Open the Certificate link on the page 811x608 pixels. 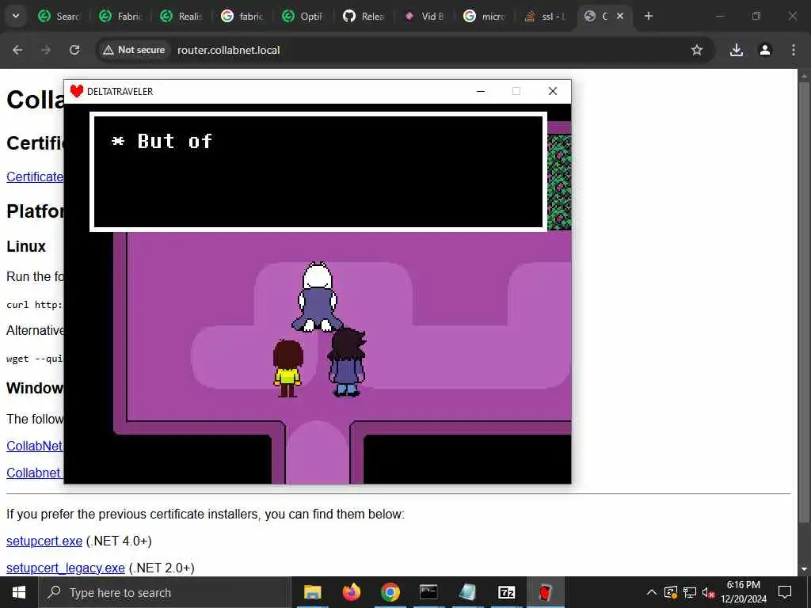[35, 177]
